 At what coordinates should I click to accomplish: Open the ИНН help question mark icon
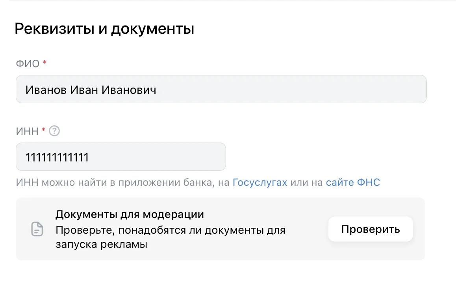click(x=54, y=131)
